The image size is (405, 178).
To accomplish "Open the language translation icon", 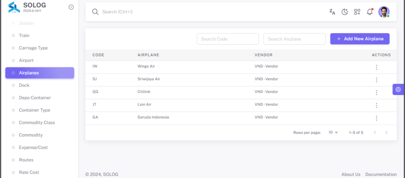I will coord(332,12).
